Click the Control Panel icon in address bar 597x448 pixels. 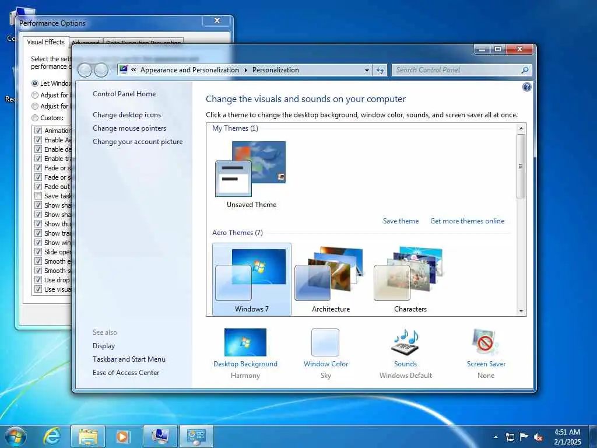pos(124,70)
